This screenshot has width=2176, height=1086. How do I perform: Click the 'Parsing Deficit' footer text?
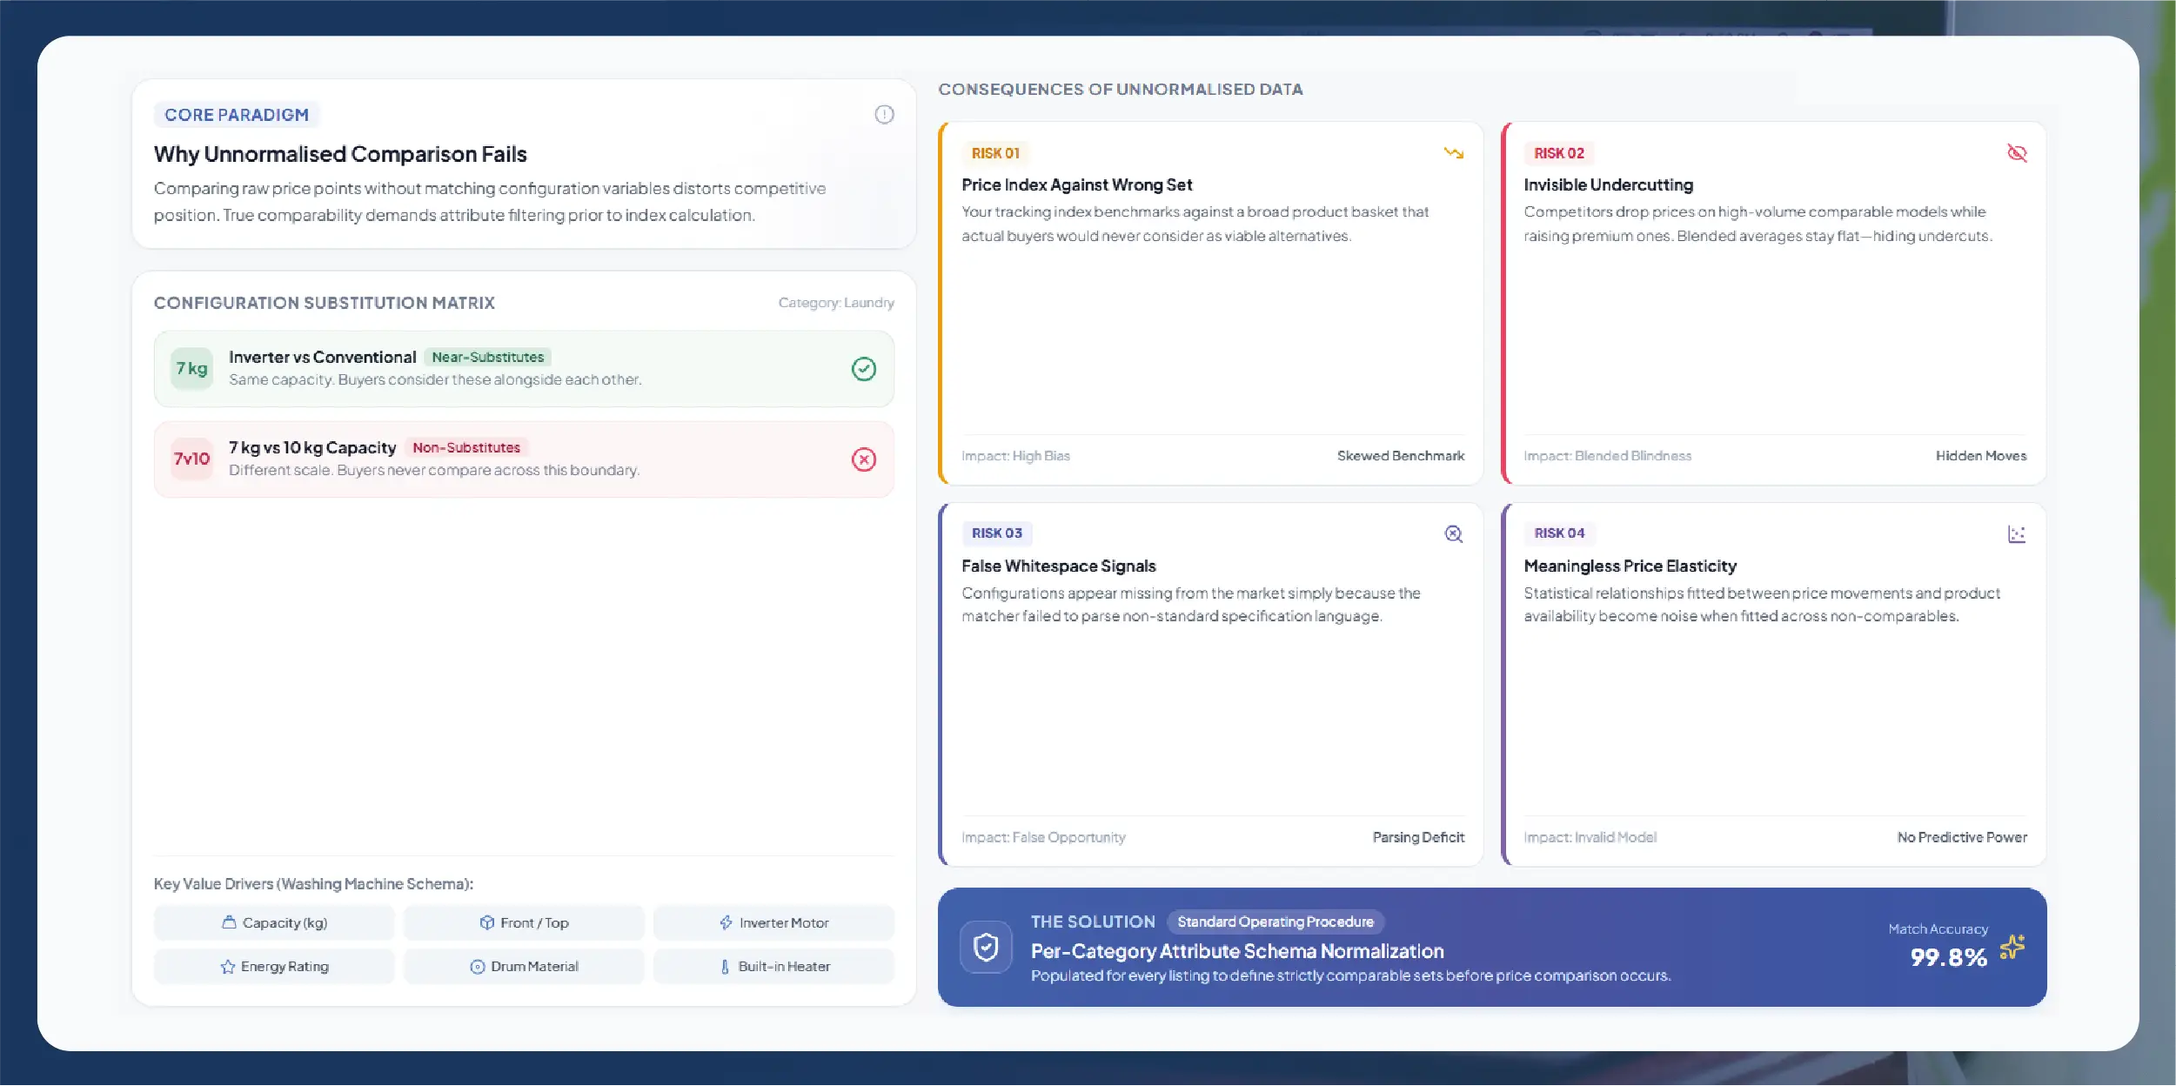pos(1418,837)
